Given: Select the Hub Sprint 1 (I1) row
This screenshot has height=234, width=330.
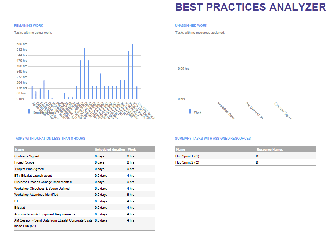Looking at the screenshot, I should [x=187, y=156].
